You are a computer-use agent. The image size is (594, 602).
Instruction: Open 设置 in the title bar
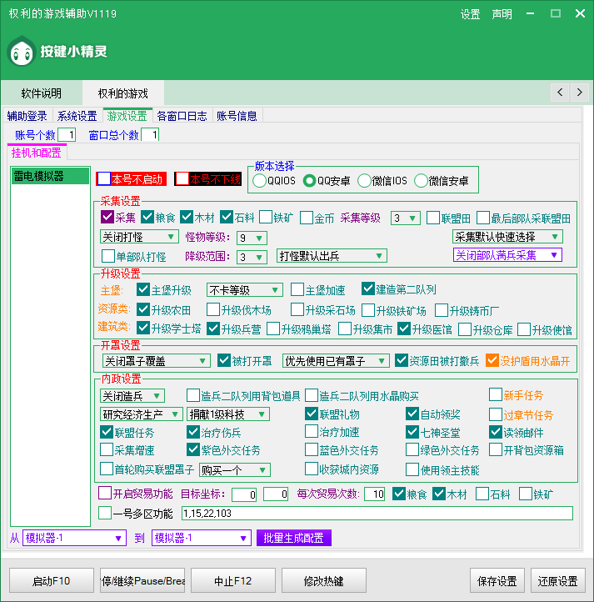click(x=470, y=14)
